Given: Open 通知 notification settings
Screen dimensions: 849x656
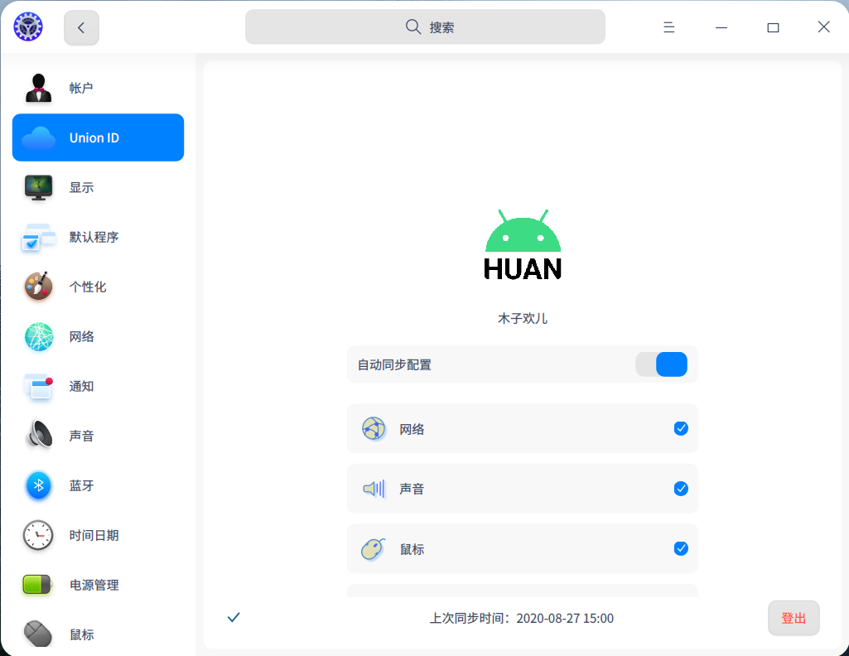Looking at the screenshot, I should click(98, 387).
